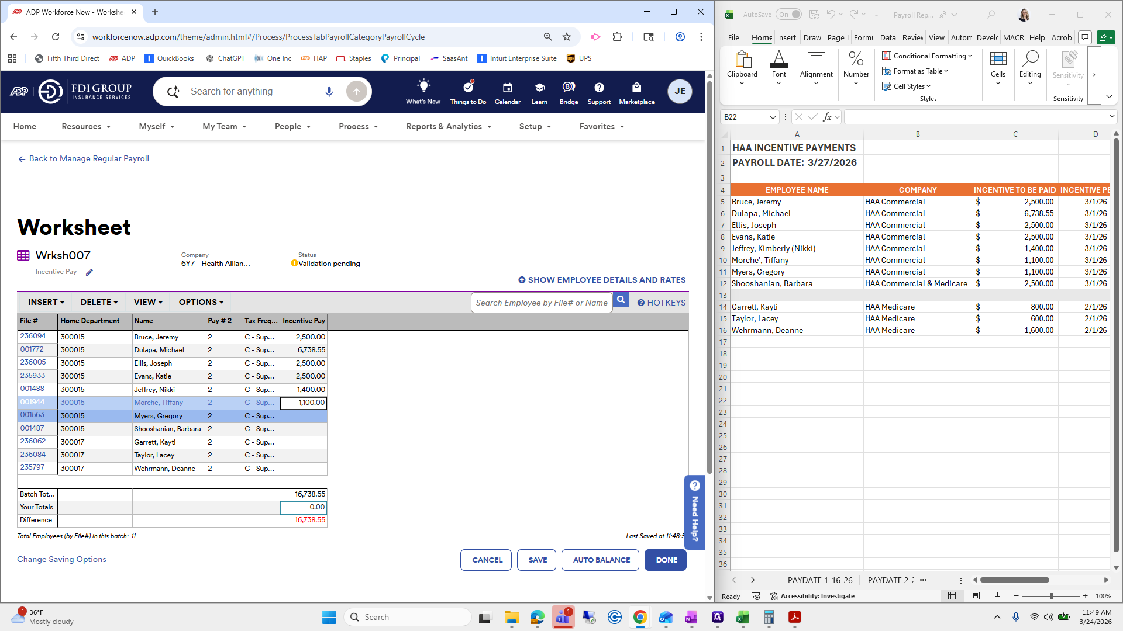
Task: Click the employee search magnifier button
Action: 621,300
